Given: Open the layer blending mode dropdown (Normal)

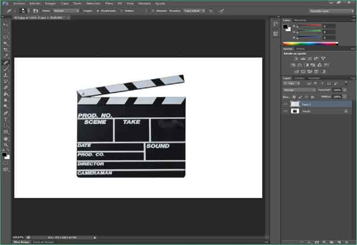Looking at the screenshot, I should coord(299,90).
